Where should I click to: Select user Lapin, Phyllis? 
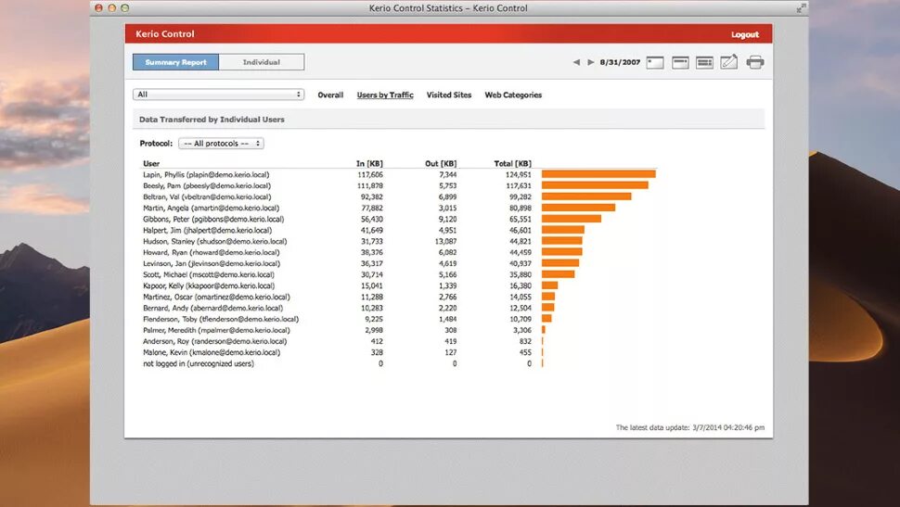[x=206, y=174]
